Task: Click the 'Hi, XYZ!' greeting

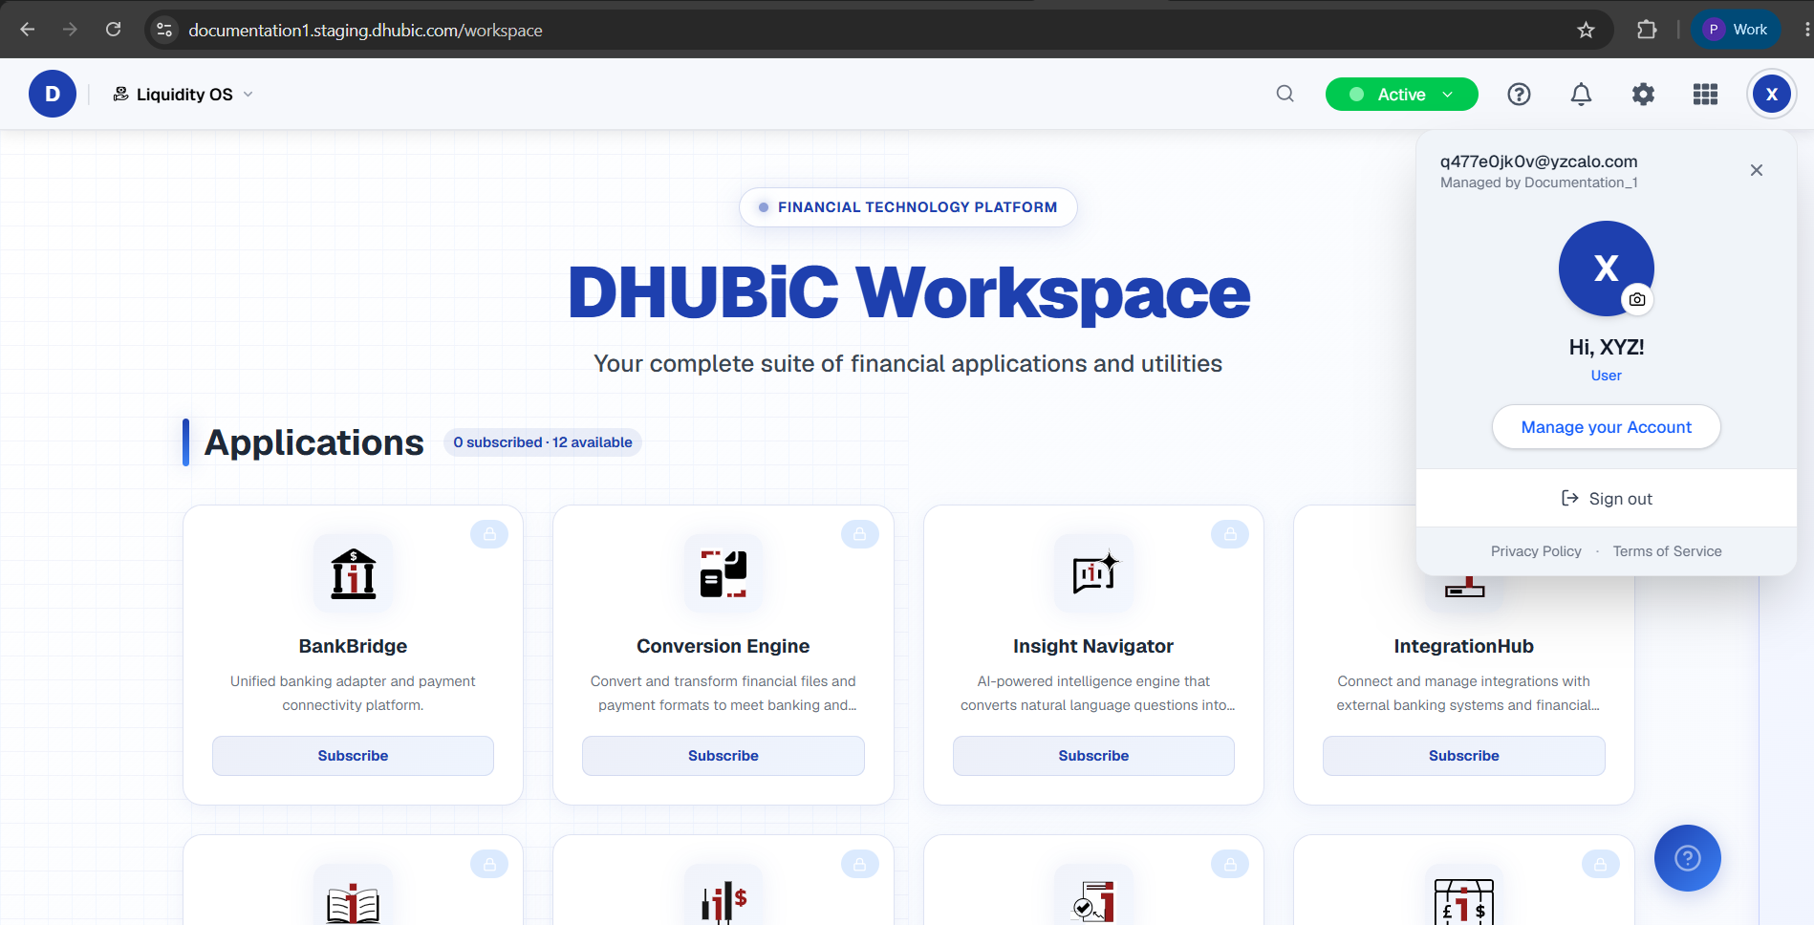Action: (1606, 347)
